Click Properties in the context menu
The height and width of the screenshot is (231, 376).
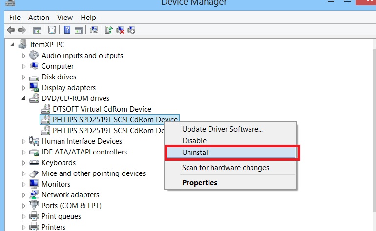point(199,183)
